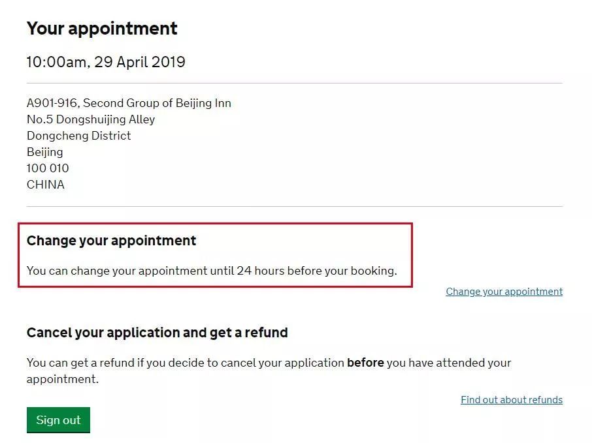Click the No.5 Dongshuijing Alley line
The image size is (592, 443).
[91, 119]
